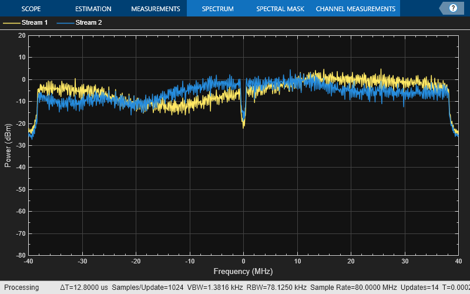470x294 pixels.
Task: Open the Spectral Mask tab
Action: (x=280, y=9)
